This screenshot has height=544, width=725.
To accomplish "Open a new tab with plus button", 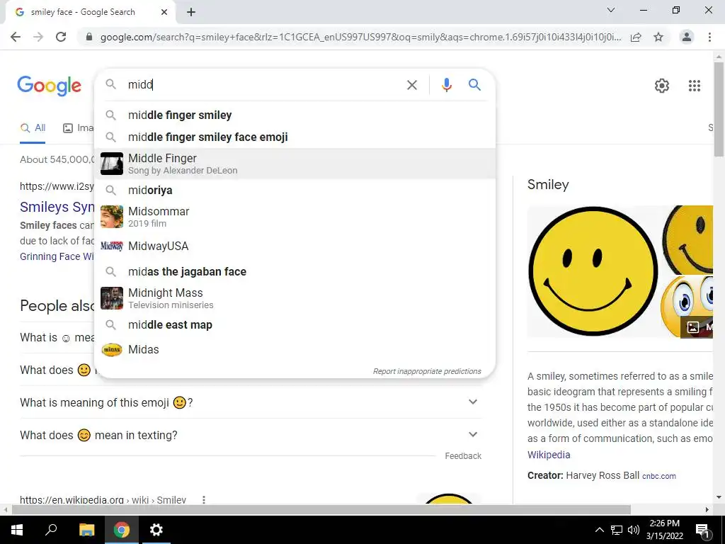I will pyautogui.click(x=191, y=12).
